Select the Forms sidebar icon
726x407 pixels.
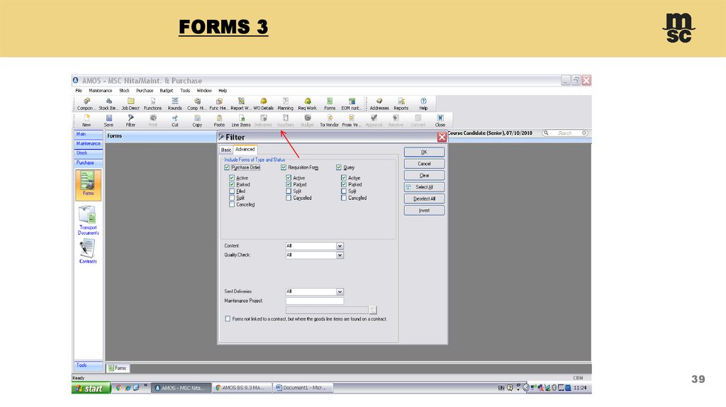pyautogui.click(x=88, y=185)
